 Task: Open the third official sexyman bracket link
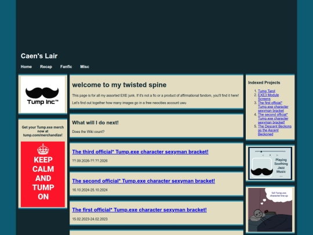click(x=140, y=151)
